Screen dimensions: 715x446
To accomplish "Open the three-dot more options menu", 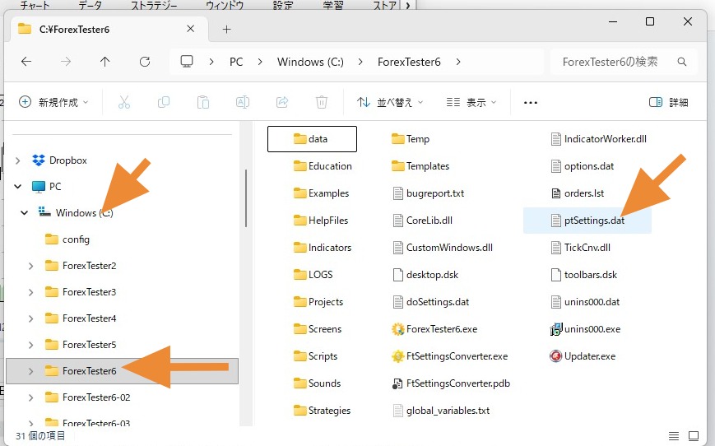I will pyautogui.click(x=531, y=103).
